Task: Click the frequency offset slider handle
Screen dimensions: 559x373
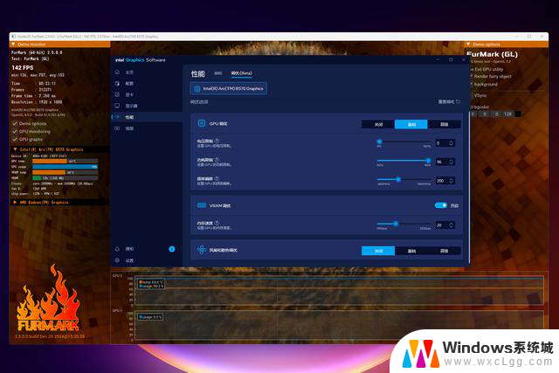Action: point(398,179)
